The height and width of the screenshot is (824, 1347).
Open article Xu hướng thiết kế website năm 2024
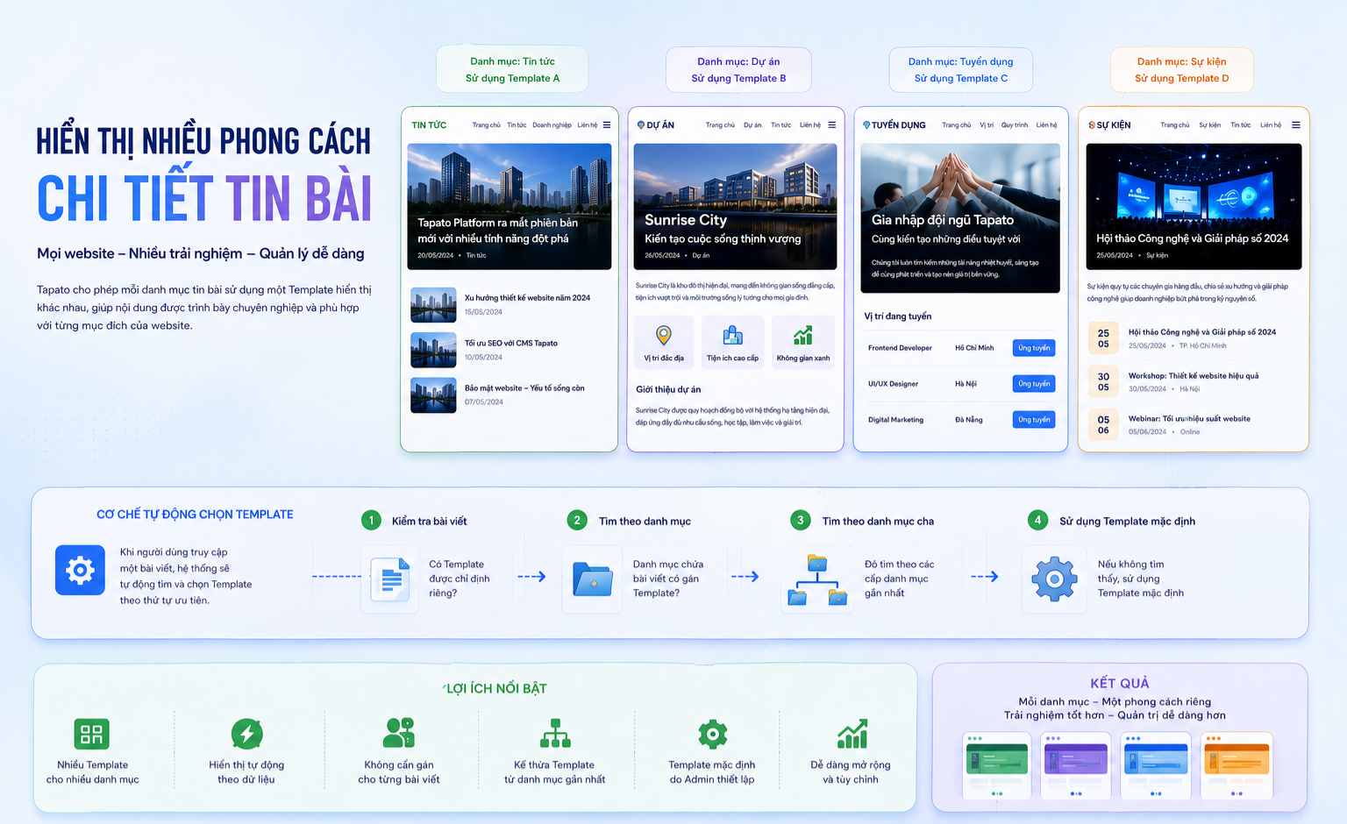[527, 298]
